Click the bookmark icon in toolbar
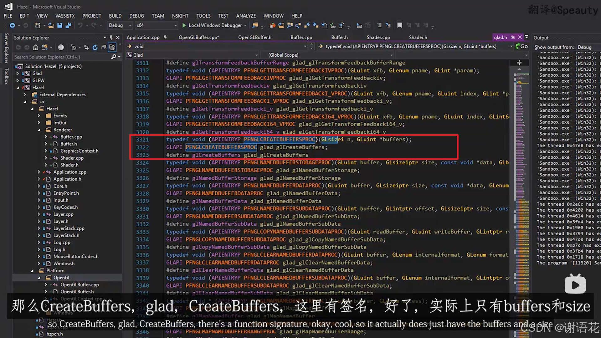This screenshot has height=338, width=601. (x=399, y=25)
